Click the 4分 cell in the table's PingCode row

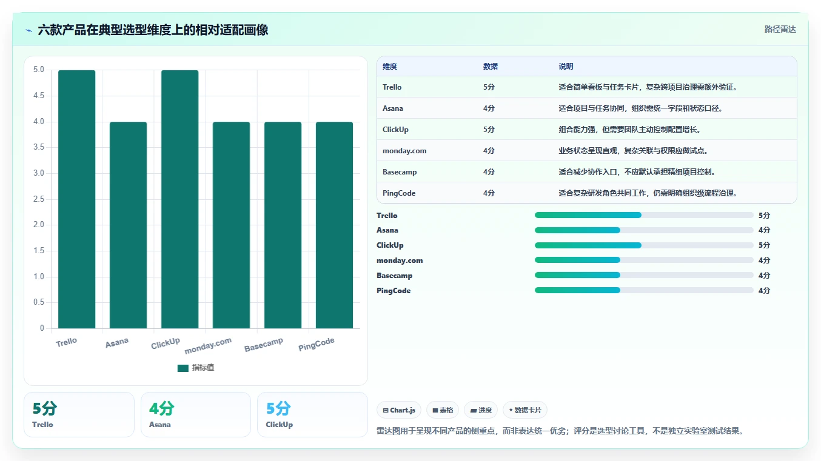489,193
